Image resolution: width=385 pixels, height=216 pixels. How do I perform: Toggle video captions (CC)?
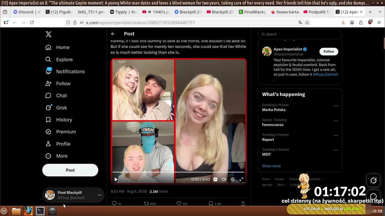click(215, 179)
